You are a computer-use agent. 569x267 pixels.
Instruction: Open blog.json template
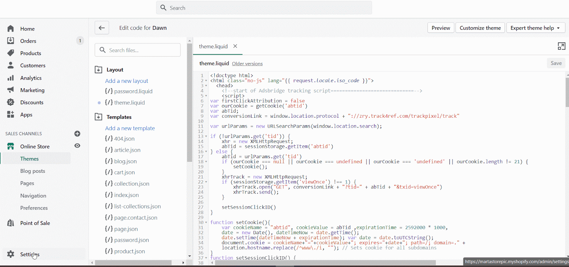click(x=121, y=161)
